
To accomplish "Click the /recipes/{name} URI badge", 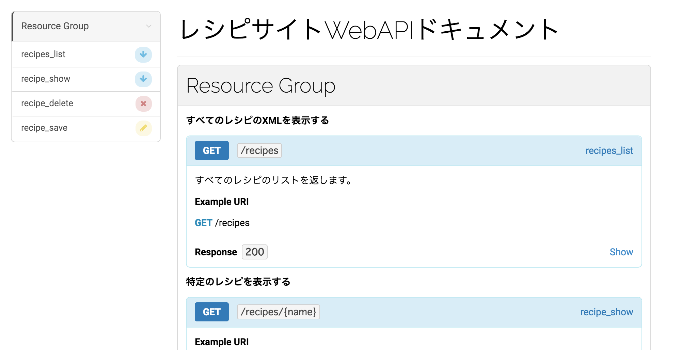I will click(x=279, y=312).
